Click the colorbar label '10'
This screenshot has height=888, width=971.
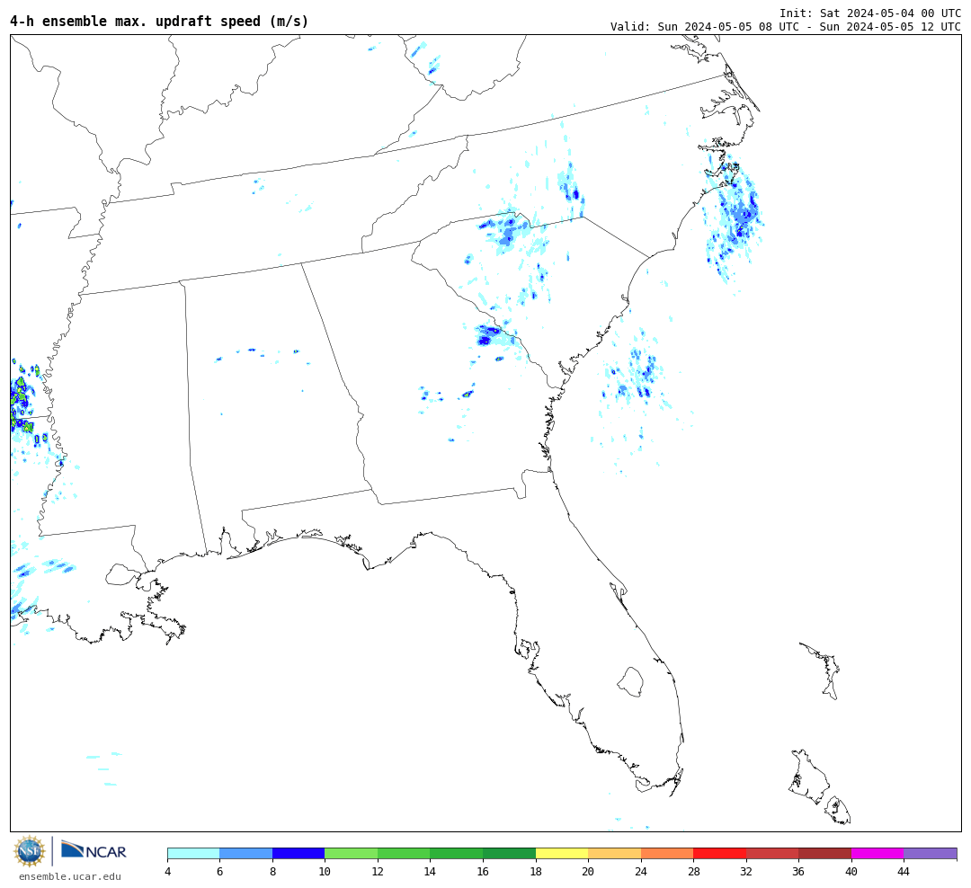[x=325, y=872]
